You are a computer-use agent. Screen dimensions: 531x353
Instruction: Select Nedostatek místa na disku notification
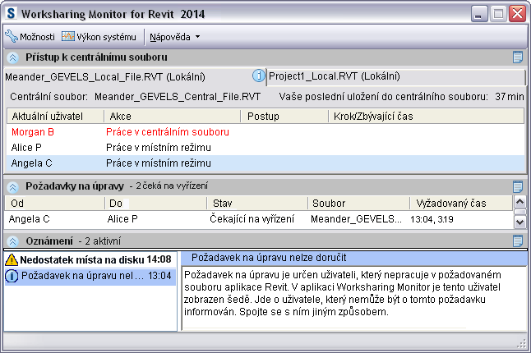click(90, 259)
